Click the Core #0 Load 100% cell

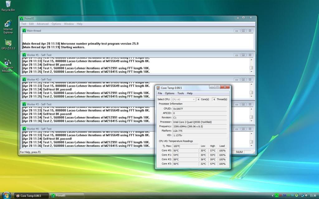222,151
